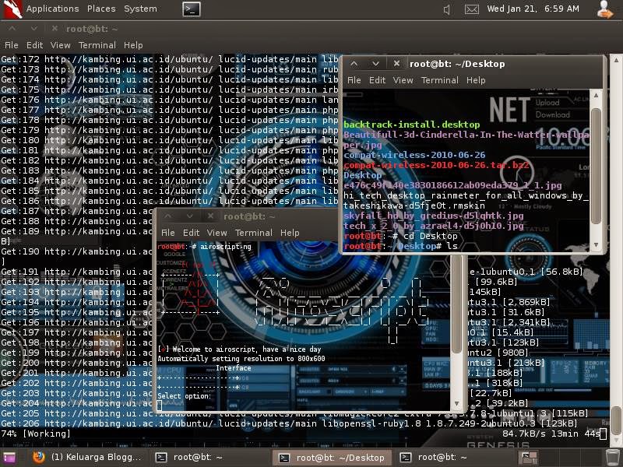The image size is (623, 467).
Task: Click the BackTrack dragon logo icon
Action: click(12, 9)
